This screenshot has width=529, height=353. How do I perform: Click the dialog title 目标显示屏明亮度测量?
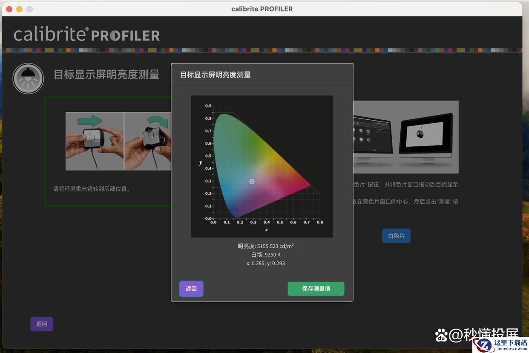coord(216,75)
